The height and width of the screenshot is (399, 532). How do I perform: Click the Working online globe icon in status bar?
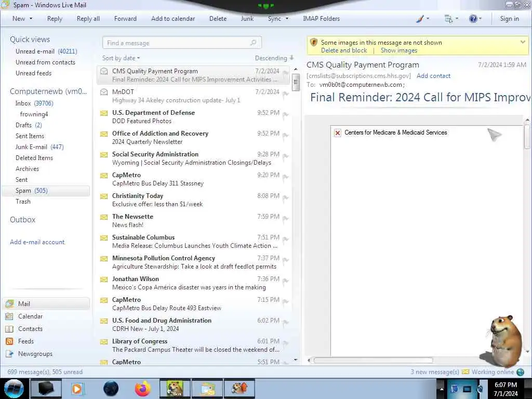point(520,372)
